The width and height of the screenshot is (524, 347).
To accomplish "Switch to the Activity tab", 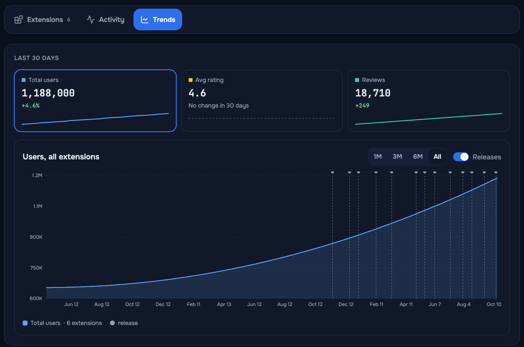I will pyautogui.click(x=105, y=20).
